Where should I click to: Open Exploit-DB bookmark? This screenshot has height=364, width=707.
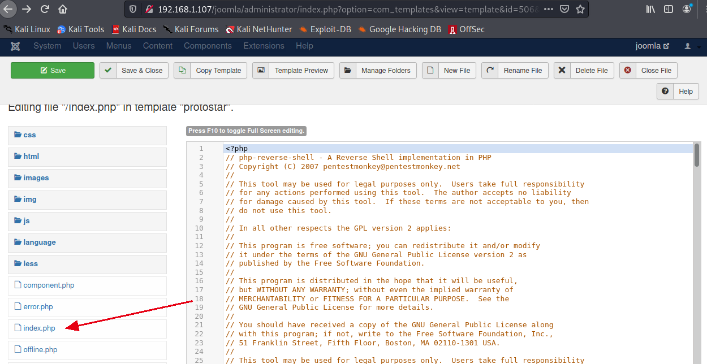point(325,29)
